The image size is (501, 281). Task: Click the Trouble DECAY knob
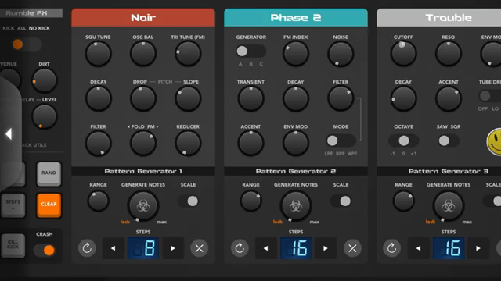click(x=404, y=98)
